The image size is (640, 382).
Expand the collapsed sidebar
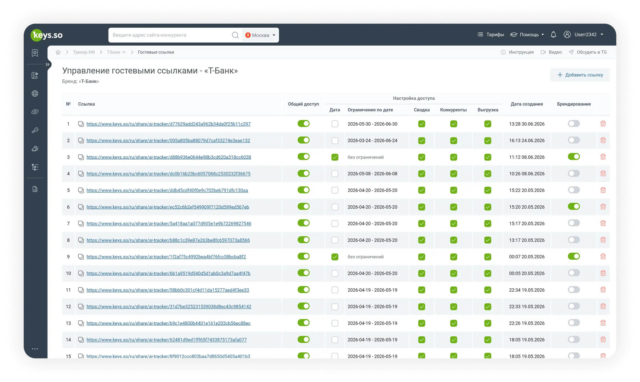pyautogui.click(x=47, y=65)
